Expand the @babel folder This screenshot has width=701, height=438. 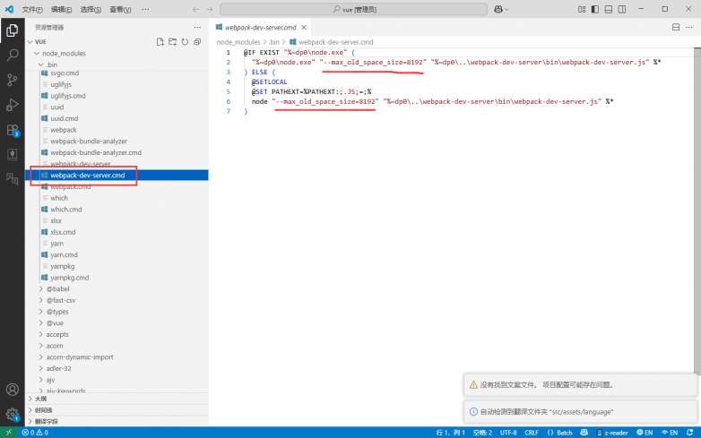click(x=57, y=288)
